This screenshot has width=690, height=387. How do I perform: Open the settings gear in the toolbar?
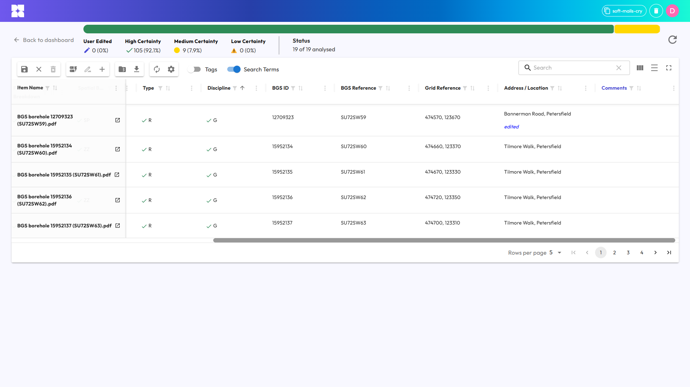click(x=171, y=69)
